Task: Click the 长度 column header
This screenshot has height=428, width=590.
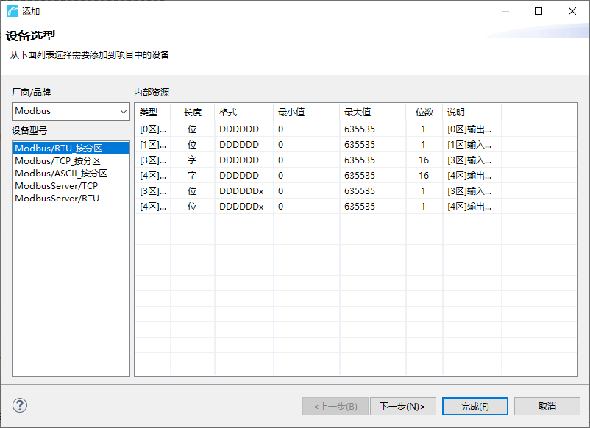Action: coord(193,112)
